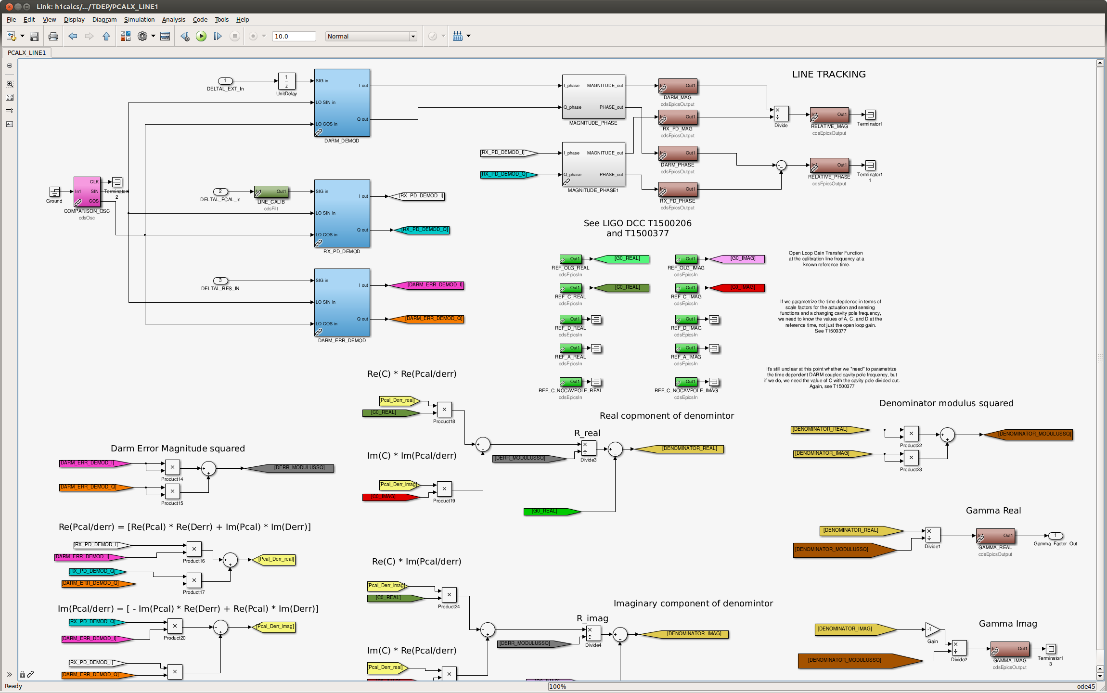Open the Library Browser icon
1107x693 pixels.
point(126,36)
